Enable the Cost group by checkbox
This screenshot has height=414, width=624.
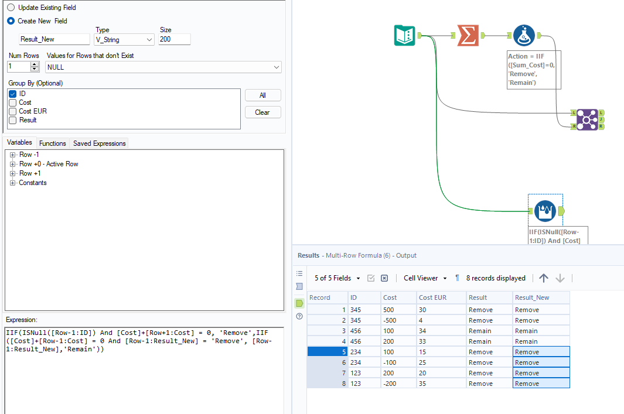12,102
